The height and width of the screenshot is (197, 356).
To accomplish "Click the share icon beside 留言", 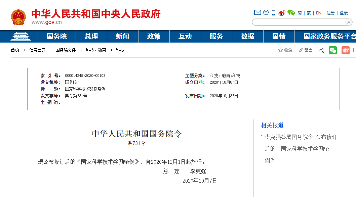I will click(322, 50).
